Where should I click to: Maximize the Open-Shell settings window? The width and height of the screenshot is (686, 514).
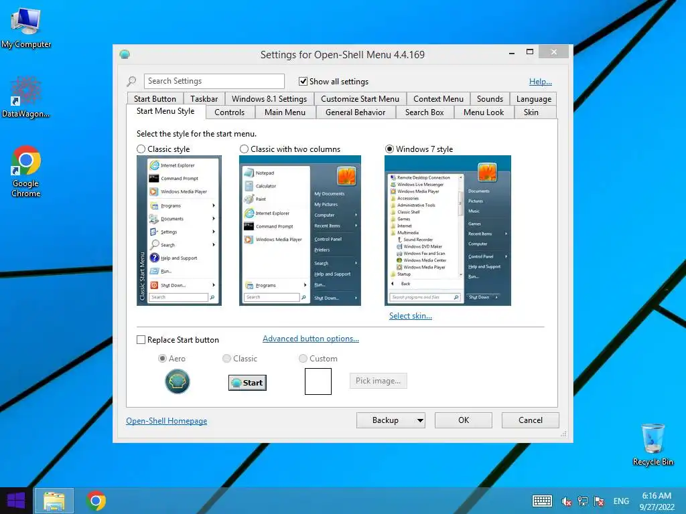click(530, 52)
